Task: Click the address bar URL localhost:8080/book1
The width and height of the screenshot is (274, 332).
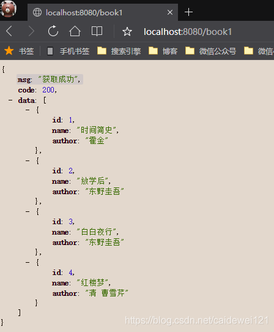Action: [x=188, y=32]
